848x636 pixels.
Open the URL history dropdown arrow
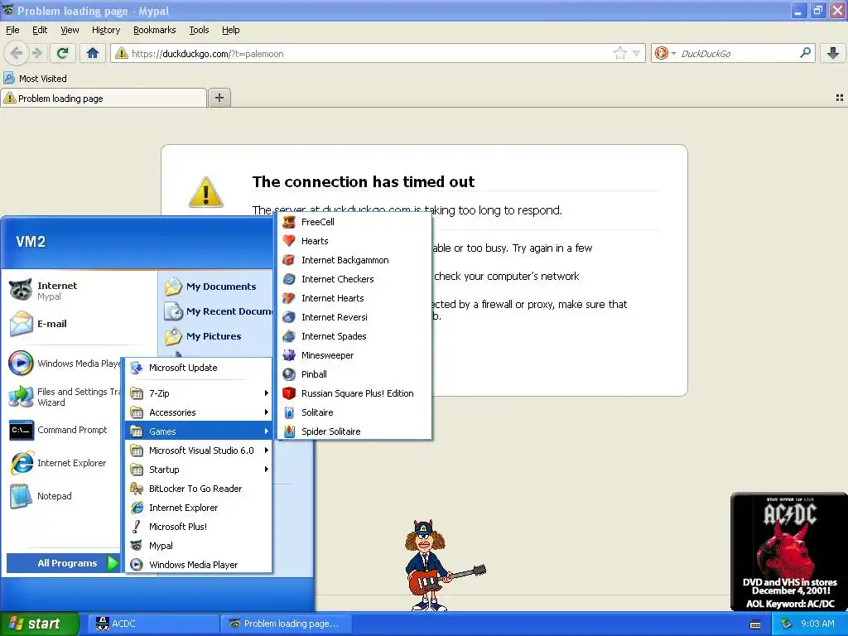click(637, 53)
